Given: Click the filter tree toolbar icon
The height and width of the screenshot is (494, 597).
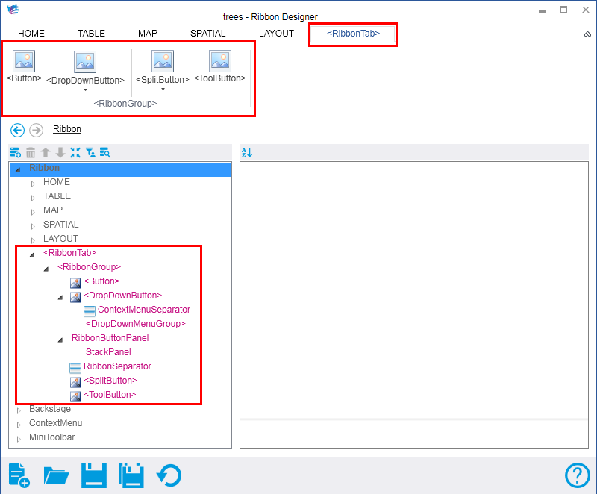Looking at the screenshot, I should (x=90, y=153).
